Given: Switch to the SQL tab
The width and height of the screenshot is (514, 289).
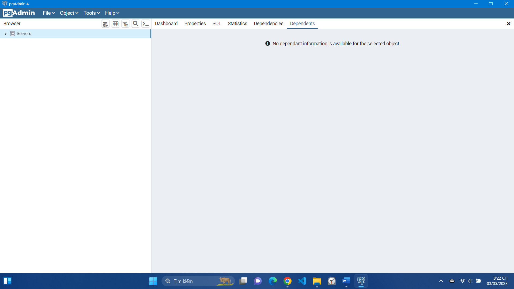Looking at the screenshot, I should click(217, 24).
